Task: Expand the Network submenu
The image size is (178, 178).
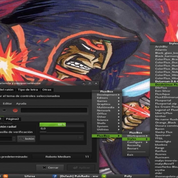Action: [107, 110]
